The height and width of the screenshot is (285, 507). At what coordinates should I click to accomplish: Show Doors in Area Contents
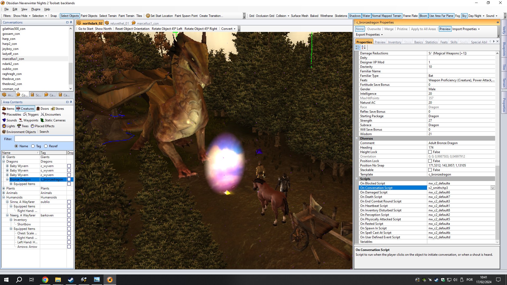point(43,109)
